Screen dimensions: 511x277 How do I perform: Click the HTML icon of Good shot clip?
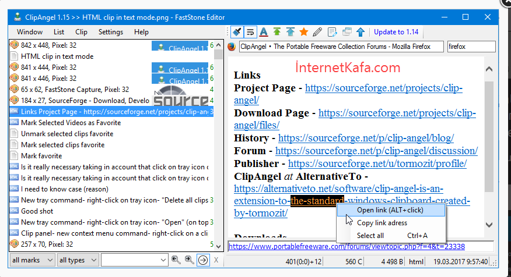point(14,211)
